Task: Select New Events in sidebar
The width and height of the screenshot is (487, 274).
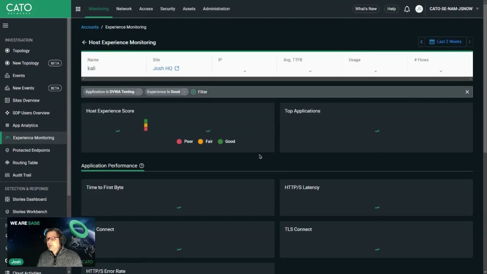Action: tap(23, 88)
